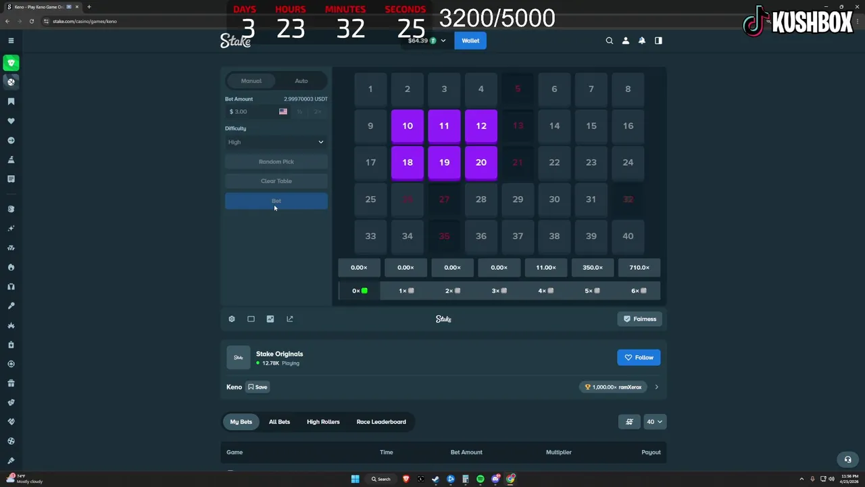Deselect keno tile 20
865x487 pixels.
tap(481, 162)
